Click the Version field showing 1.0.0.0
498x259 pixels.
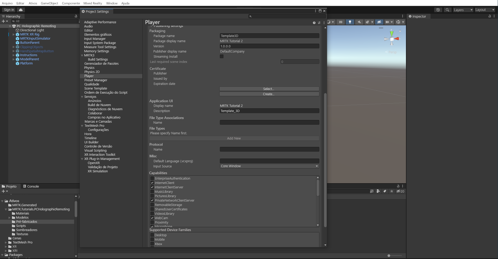click(x=269, y=46)
